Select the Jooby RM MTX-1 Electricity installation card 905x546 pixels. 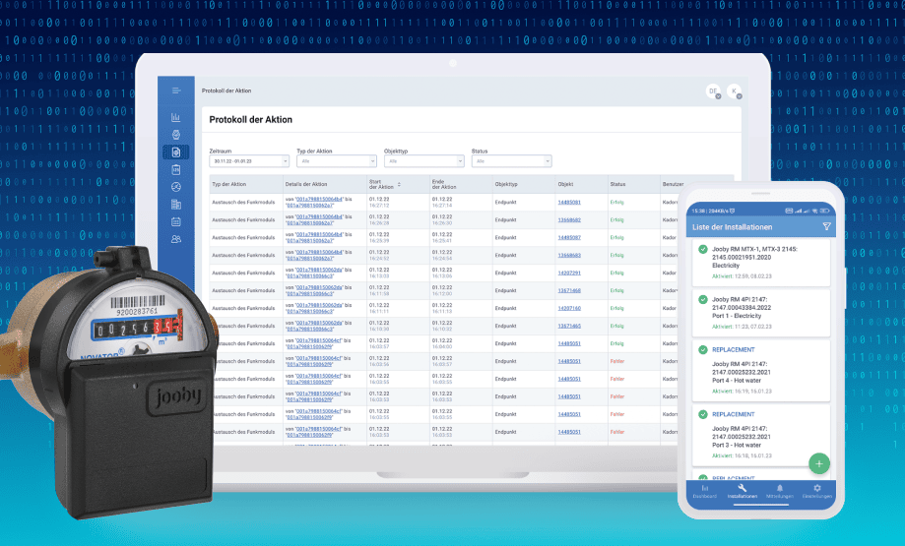759,262
